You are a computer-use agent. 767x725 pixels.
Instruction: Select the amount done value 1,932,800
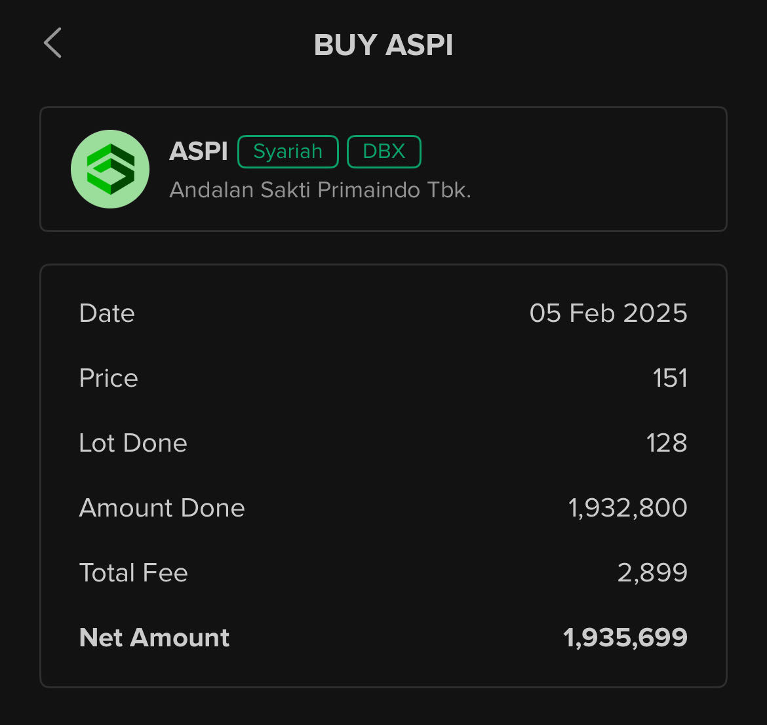click(627, 508)
